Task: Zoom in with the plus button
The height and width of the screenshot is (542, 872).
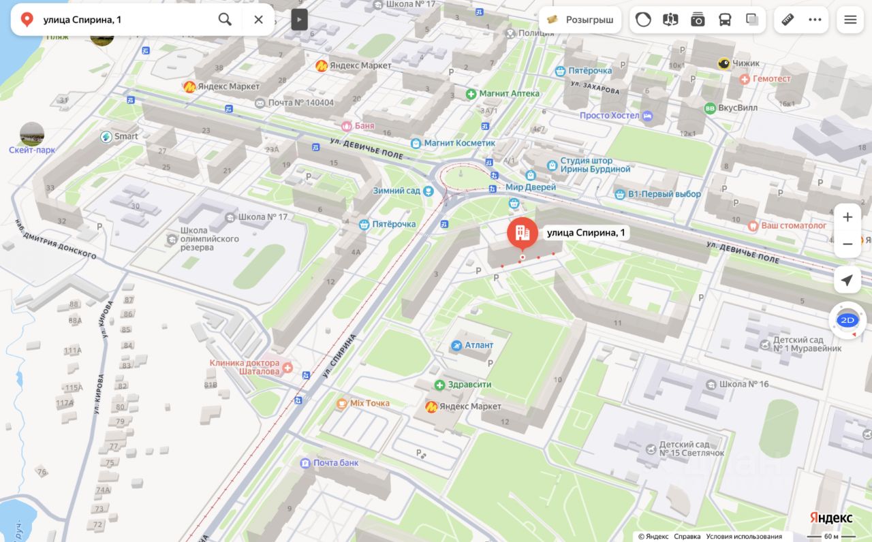Action: click(847, 217)
